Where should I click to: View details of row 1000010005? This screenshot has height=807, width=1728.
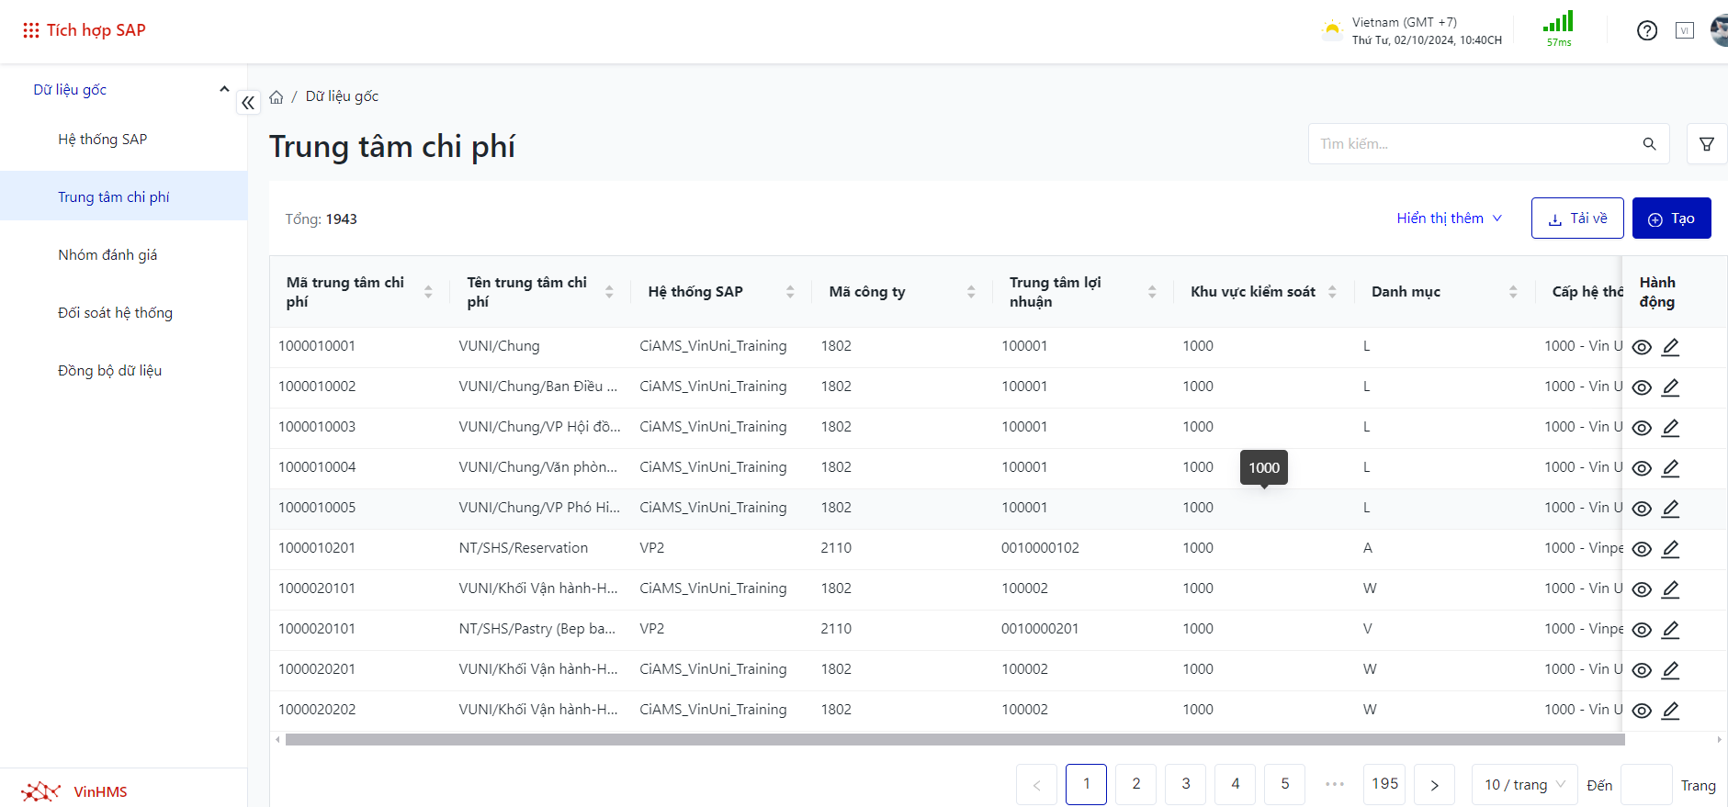click(1642, 509)
